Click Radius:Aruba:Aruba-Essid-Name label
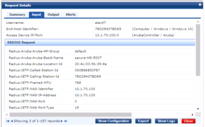Viewport: 205px width, 127px height. [36, 58]
